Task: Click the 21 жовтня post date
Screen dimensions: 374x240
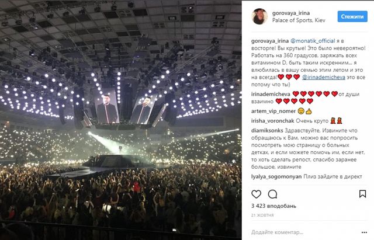Action: pyautogui.click(x=261, y=215)
